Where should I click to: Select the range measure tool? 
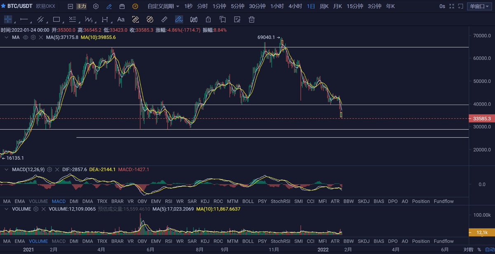105,19
